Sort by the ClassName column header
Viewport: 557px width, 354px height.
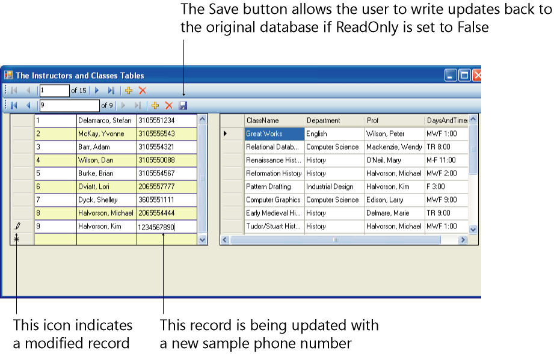pyautogui.click(x=274, y=121)
